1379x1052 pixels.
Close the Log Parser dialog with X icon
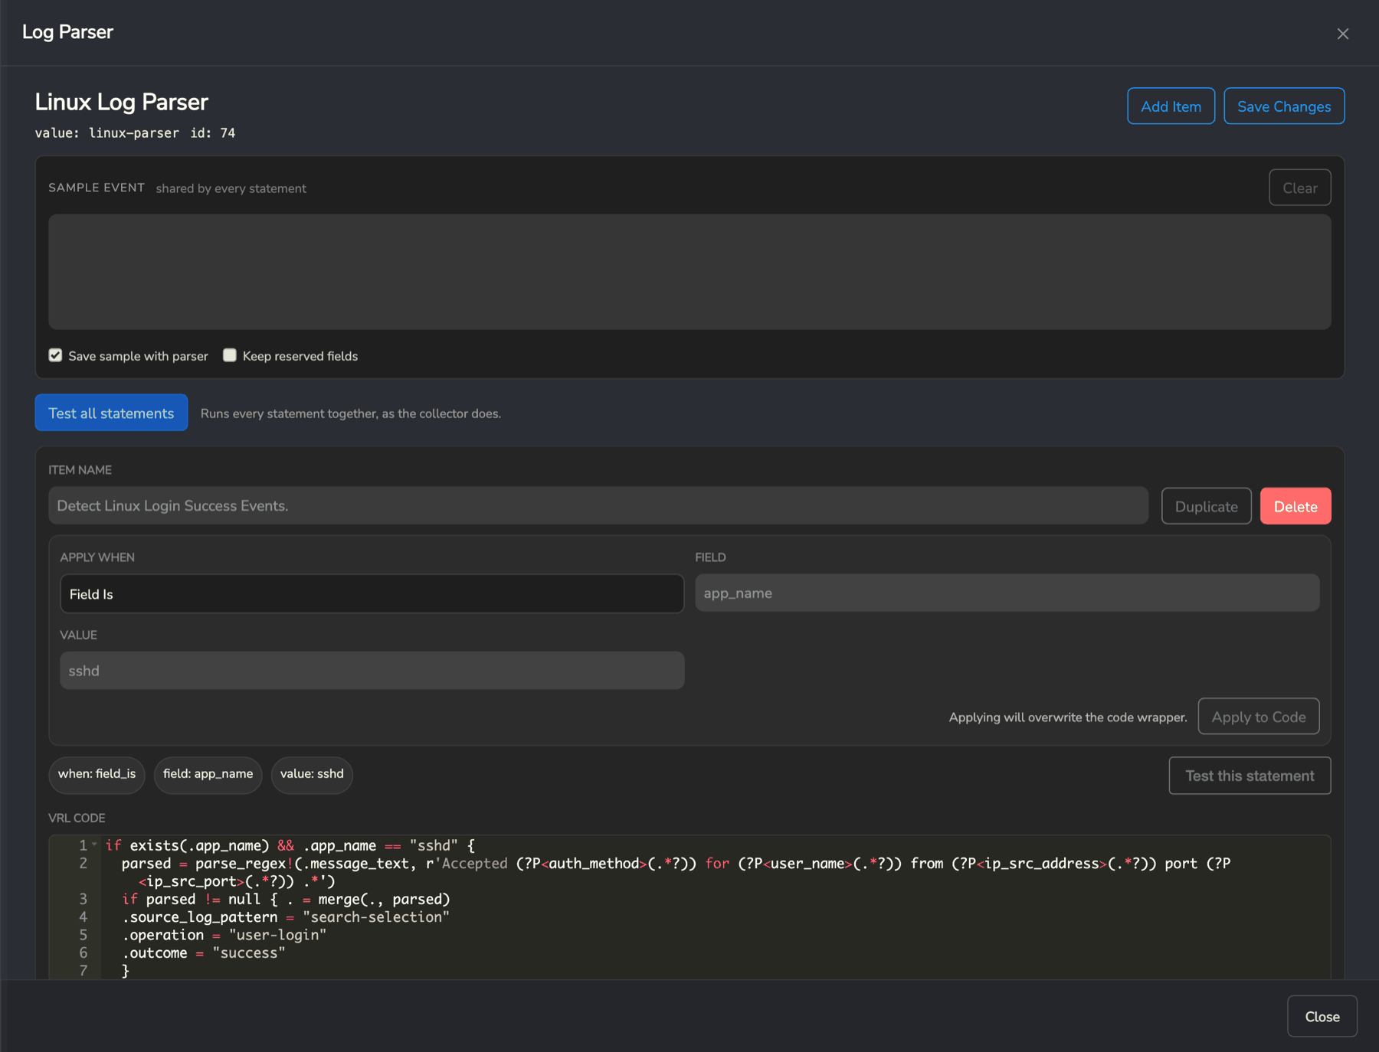click(x=1342, y=34)
